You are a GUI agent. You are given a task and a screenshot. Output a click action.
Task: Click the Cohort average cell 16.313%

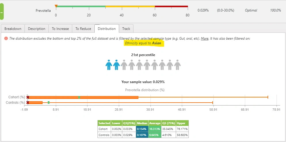[x=155, y=129]
